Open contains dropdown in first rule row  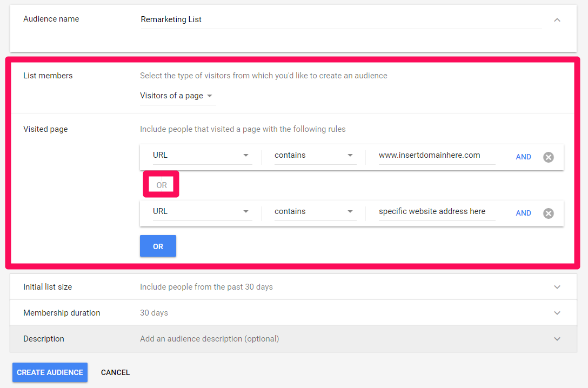click(x=316, y=155)
